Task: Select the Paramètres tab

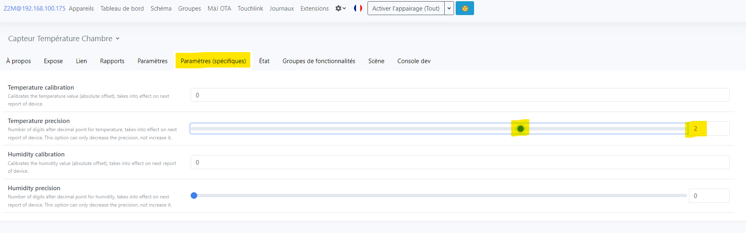Action: click(152, 61)
